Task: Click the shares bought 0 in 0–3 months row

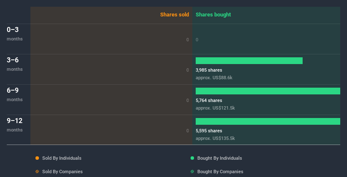Action: click(x=197, y=40)
